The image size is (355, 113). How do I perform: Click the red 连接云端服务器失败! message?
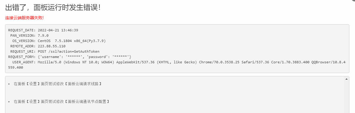coord(24,18)
